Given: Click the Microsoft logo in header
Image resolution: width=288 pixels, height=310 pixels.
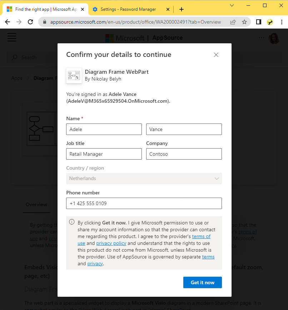Looking at the screenshot, I should (125, 38).
